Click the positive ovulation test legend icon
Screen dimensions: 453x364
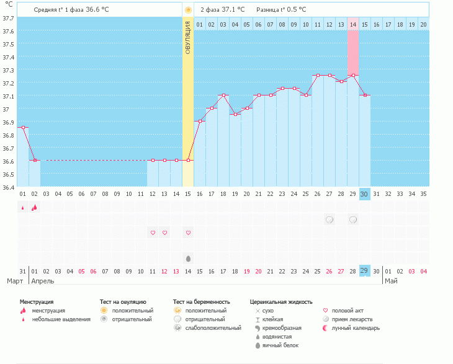point(104,310)
